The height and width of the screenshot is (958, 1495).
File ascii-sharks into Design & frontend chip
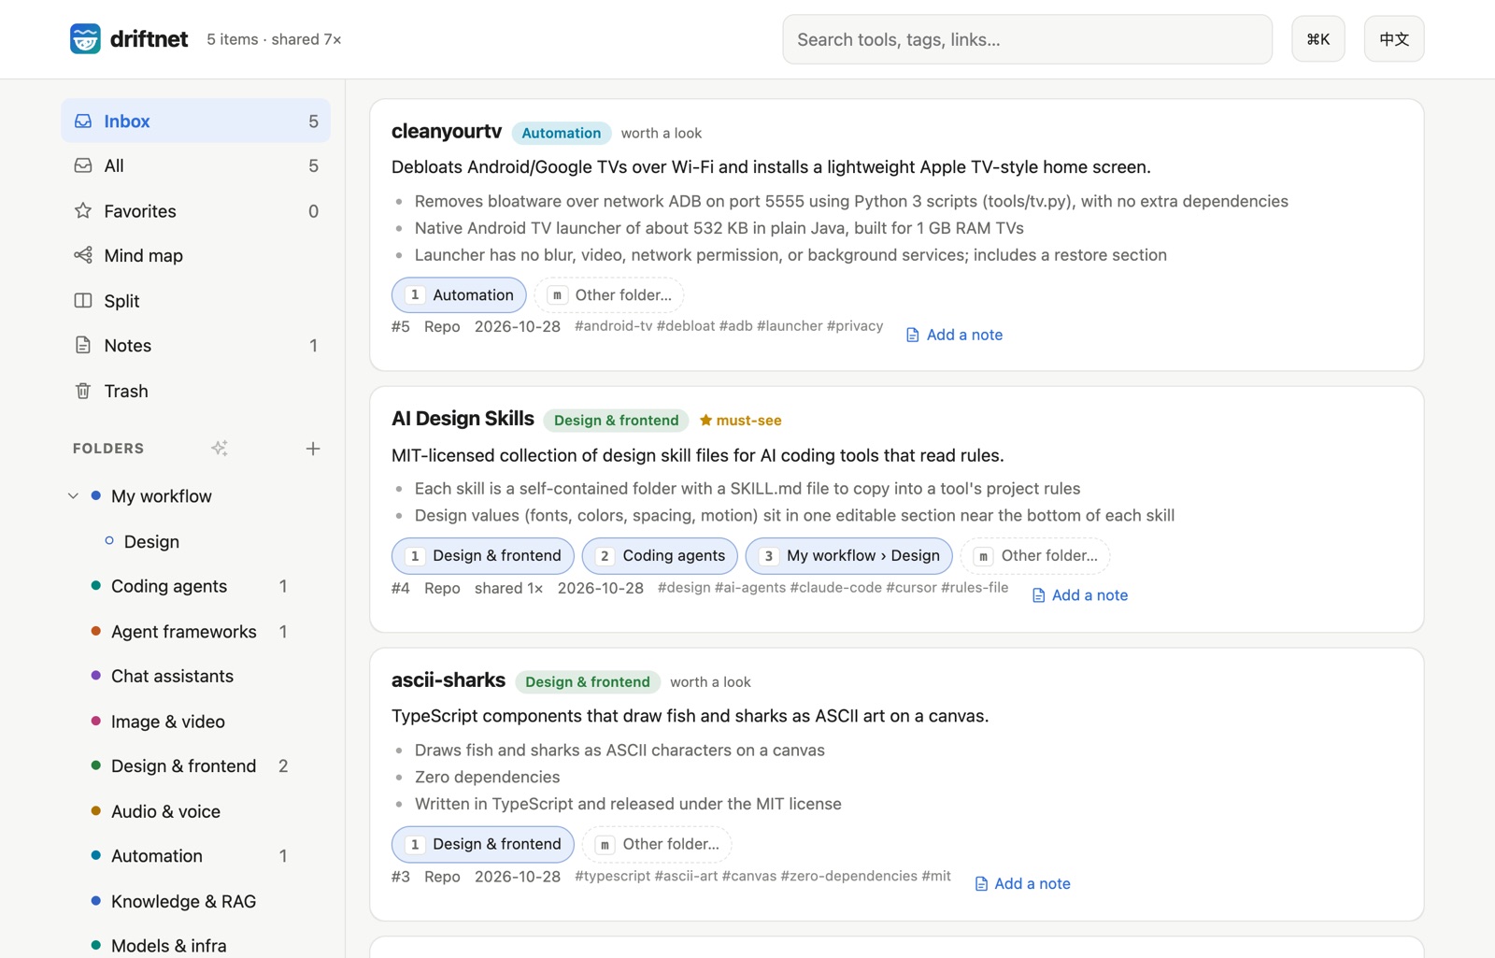[483, 844]
